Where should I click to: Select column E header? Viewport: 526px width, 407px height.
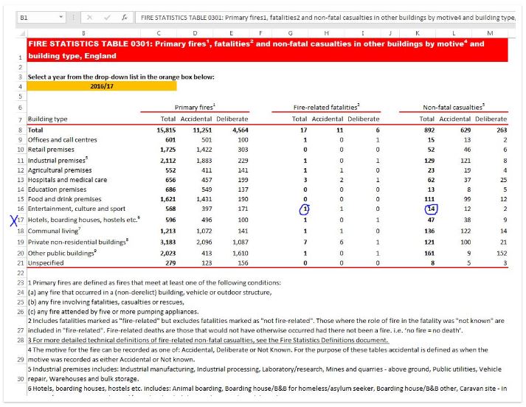231,33
